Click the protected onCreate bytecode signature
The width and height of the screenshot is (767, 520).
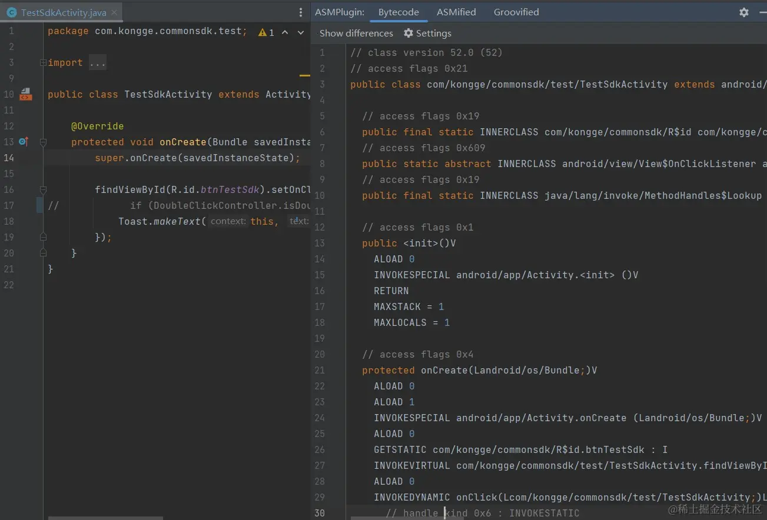480,370
